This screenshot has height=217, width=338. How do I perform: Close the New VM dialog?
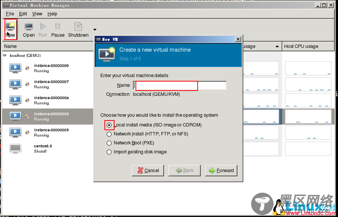[x=238, y=39]
